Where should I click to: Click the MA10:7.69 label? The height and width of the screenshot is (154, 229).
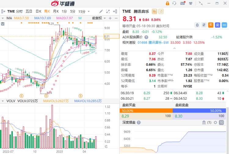[x=42, y=18]
